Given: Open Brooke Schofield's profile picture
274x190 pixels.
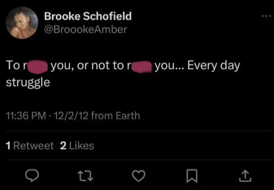Looking at the screenshot, I should [22, 23].
